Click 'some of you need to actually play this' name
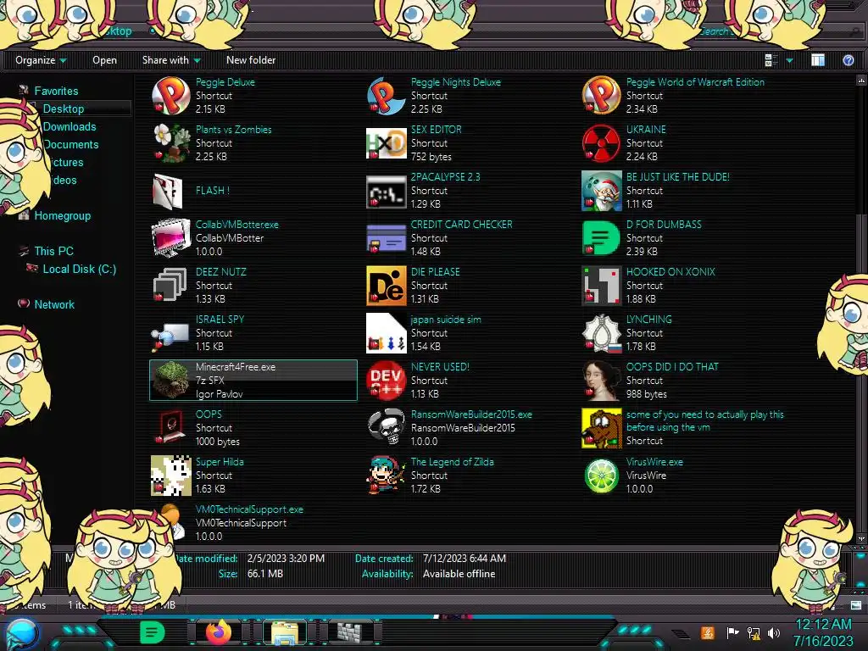Screen dimensions: 868x651 click(x=704, y=420)
